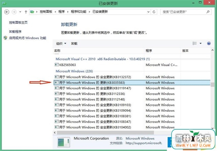Go up one level with Up arrow
Viewport: 217px width, 151px height.
26,12
